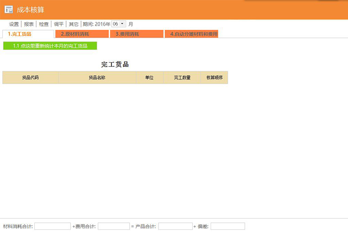Image resolution: width=348 pixels, height=238 pixels.
Task: Open the 调平 menu
Action: pyautogui.click(x=59, y=24)
